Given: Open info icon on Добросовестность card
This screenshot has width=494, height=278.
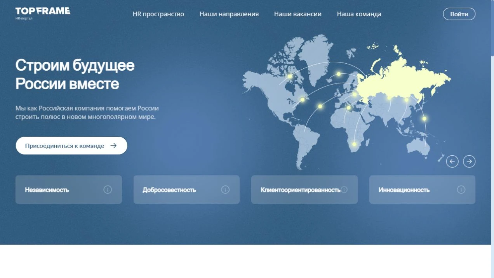Looking at the screenshot, I should [225, 189].
